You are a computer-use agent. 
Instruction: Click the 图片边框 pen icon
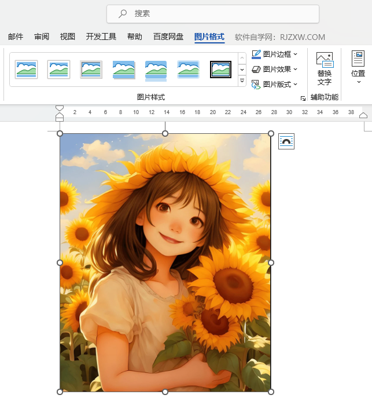point(257,54)
